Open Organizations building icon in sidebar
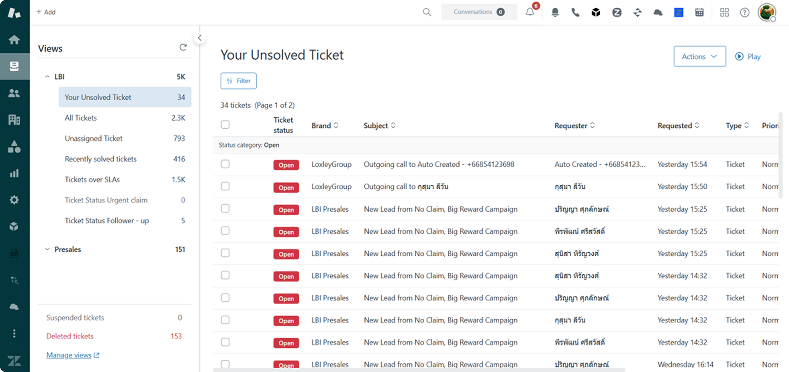 (x=14, y=120)
